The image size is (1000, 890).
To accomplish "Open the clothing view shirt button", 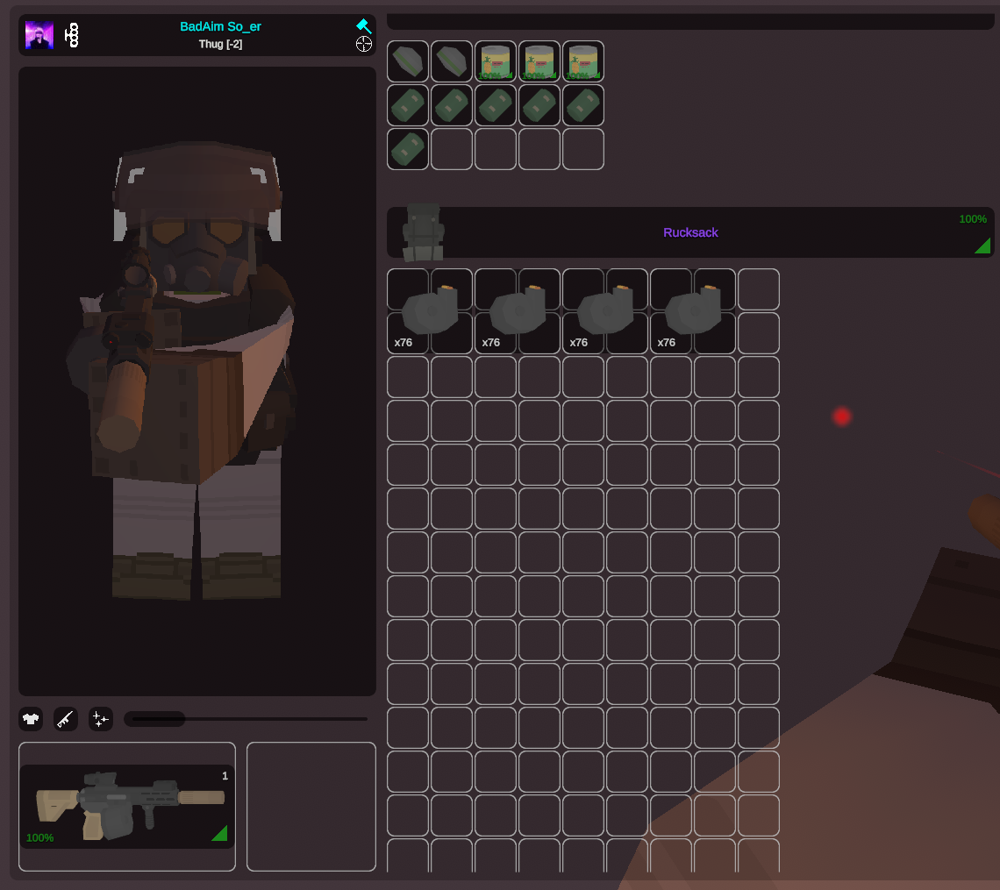I will [31, 719].
